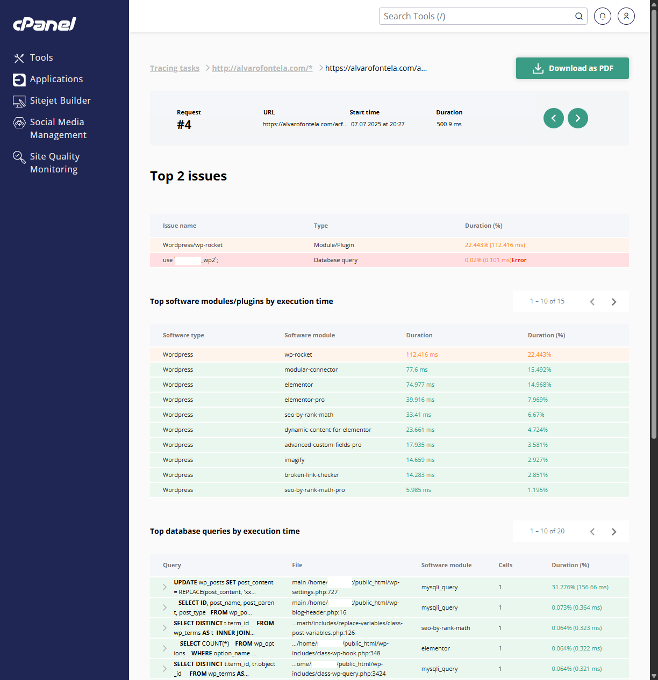Click the modular-connector module cell

point(311,370)
